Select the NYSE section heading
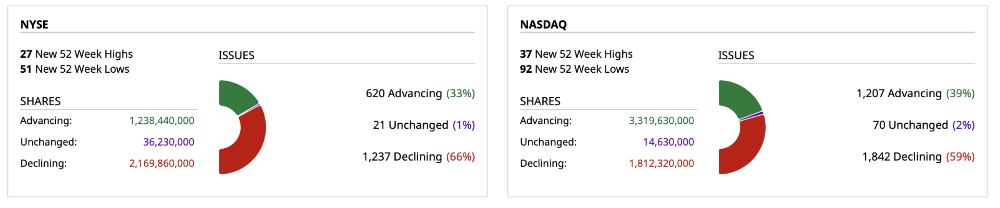This screenshot has width=1000, height=208. 34,24
